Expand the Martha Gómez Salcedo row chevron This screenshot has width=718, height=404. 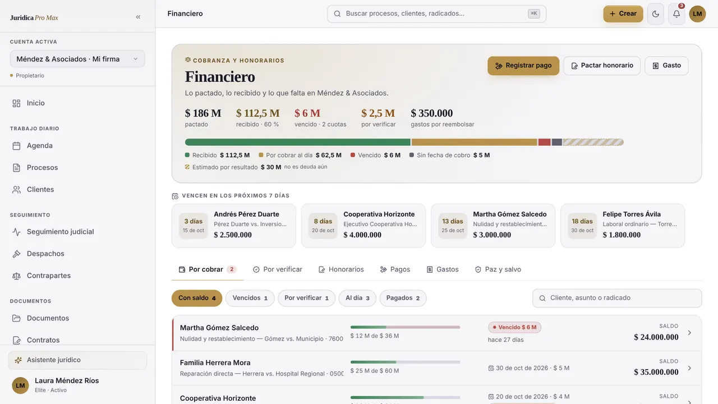(x=689, y=333)
